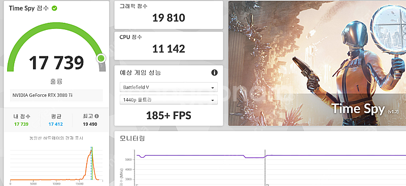
Task: Click the 185+ FPS estimate
Action: click(x=168, y=116)
